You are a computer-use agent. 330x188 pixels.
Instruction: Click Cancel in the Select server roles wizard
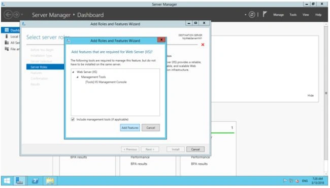click(195, 149)
